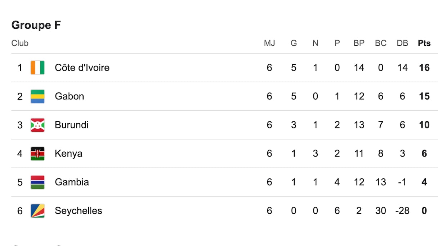
Task: Click the Club column header
Action: [20, 43]
